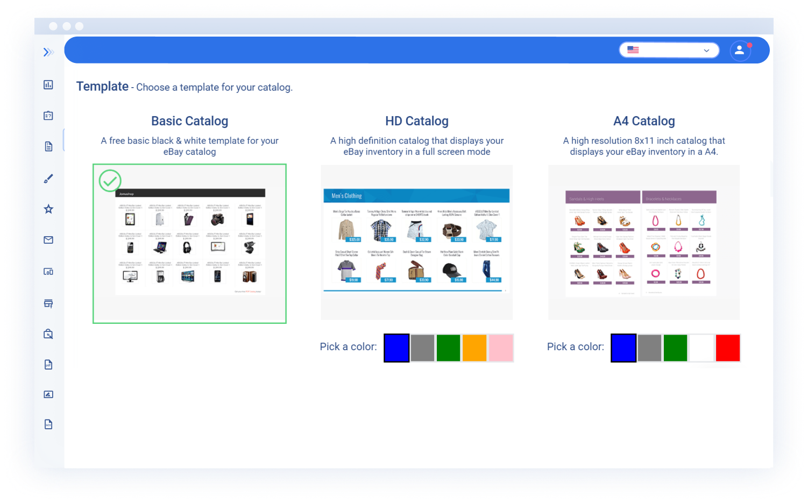Open the shopping bag search icon
This screenshot has height=503, width=808.
click(x=48, y=334)
